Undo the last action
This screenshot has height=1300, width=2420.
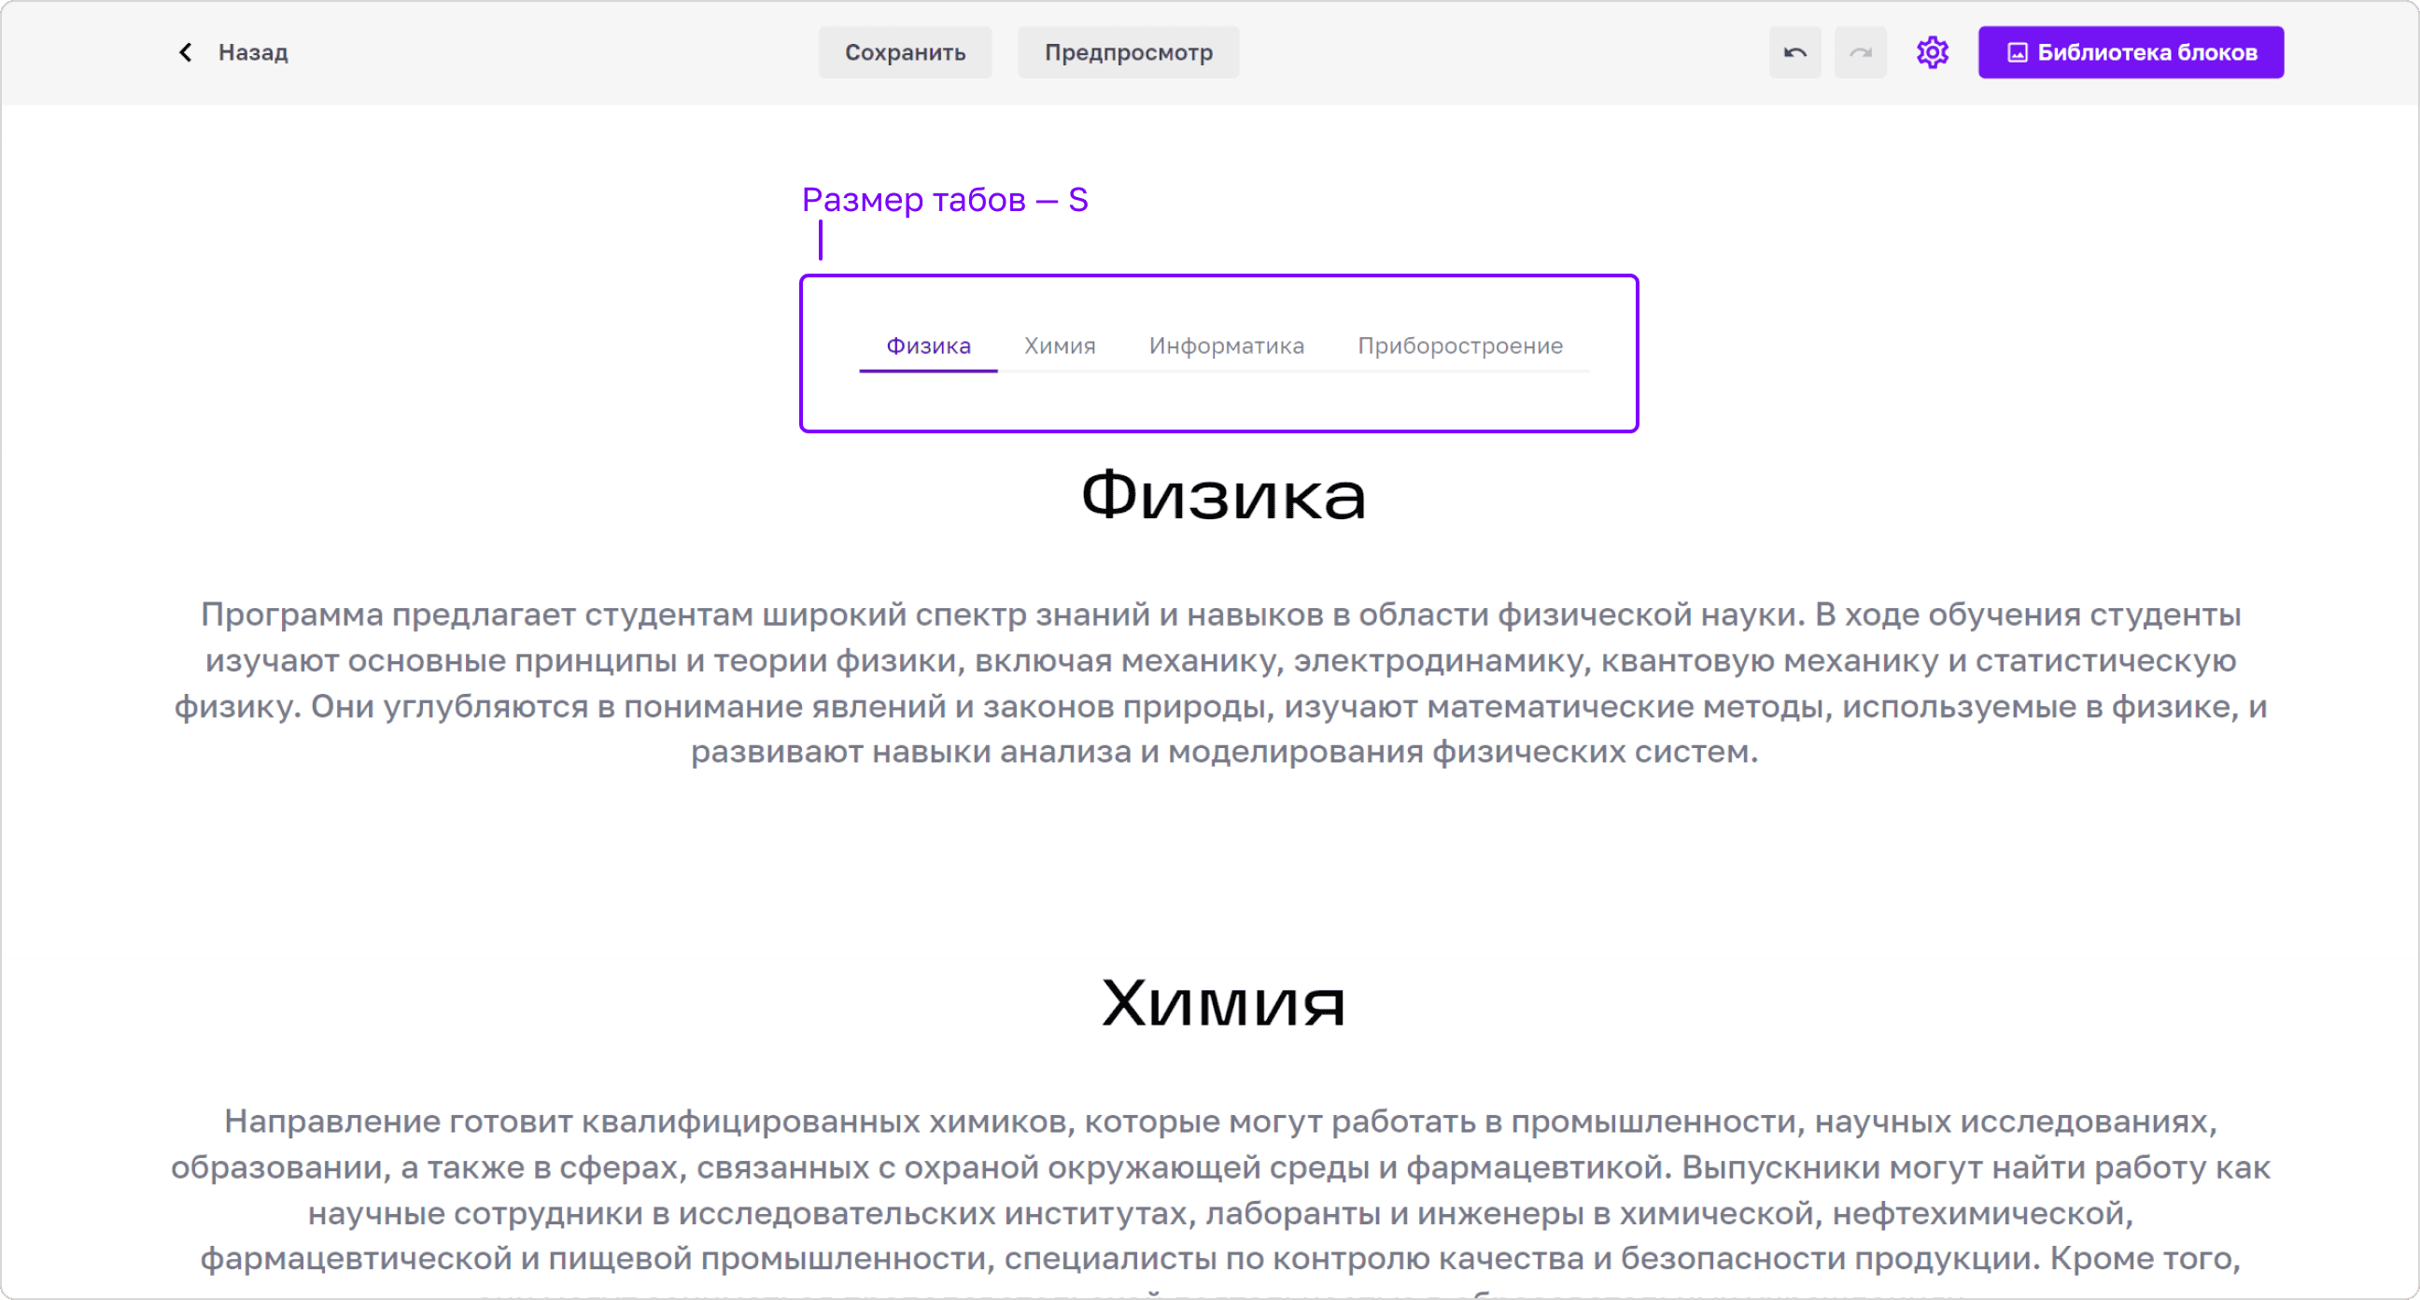tap(1794, 52)
